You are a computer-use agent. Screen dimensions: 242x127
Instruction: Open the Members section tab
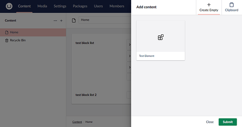tap(117, 6)
